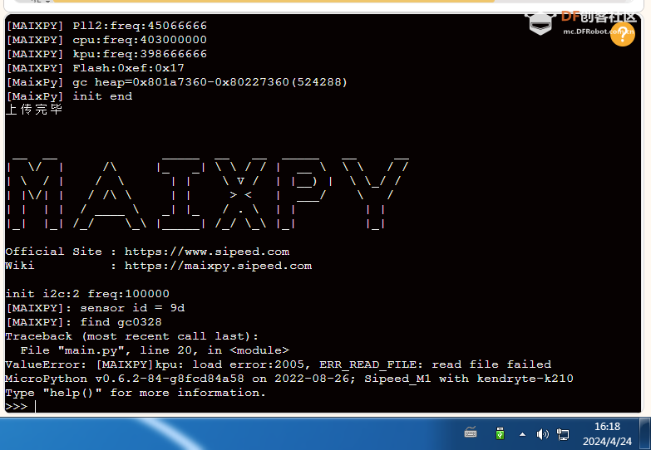This screenshot has height=450, width=651.
Task: Click the MicroPython v0.6.2 version line
Action: tap(289, 379)
